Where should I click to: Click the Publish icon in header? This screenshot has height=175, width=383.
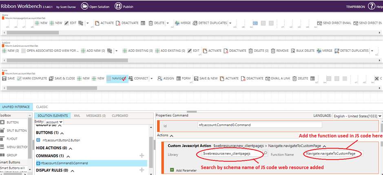pyautogui.click(x=118, y=6)
